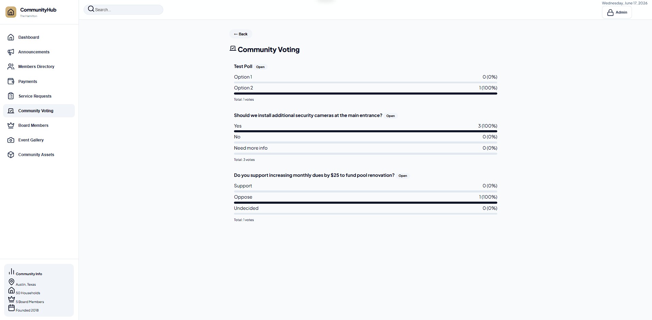Open Board Members page

39,125
